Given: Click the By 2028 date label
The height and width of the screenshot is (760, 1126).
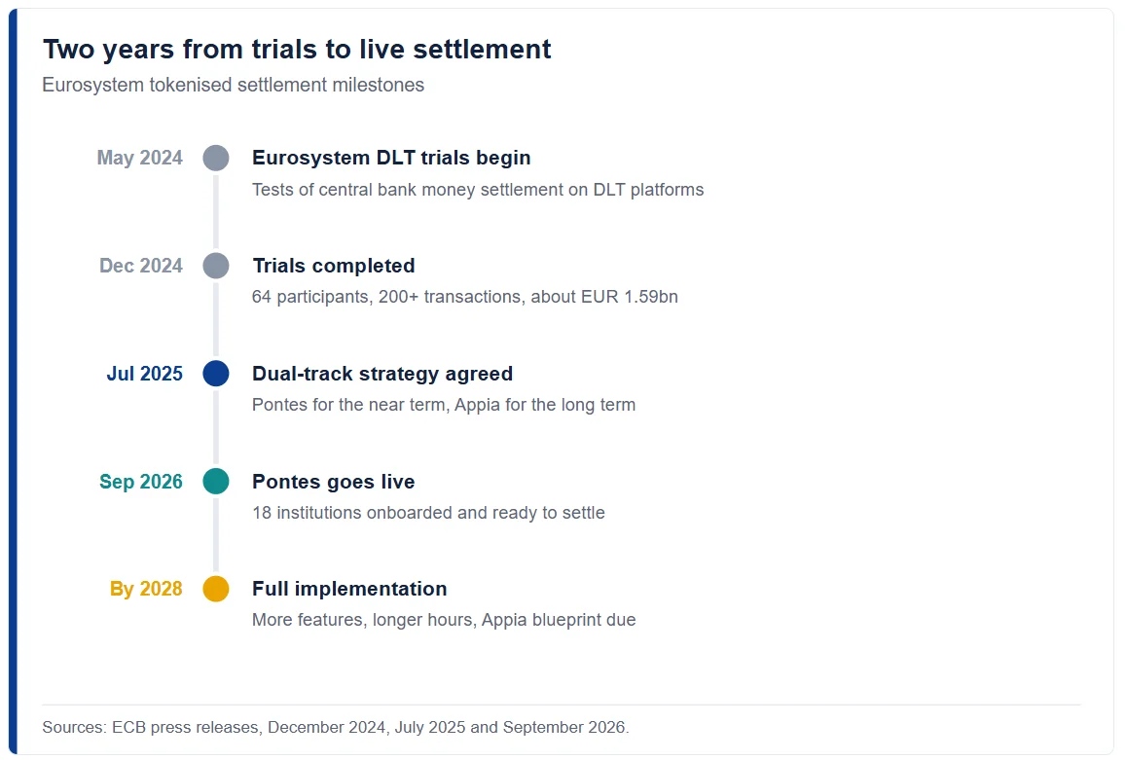Looking at the screenshot, I should coord(146,589).
